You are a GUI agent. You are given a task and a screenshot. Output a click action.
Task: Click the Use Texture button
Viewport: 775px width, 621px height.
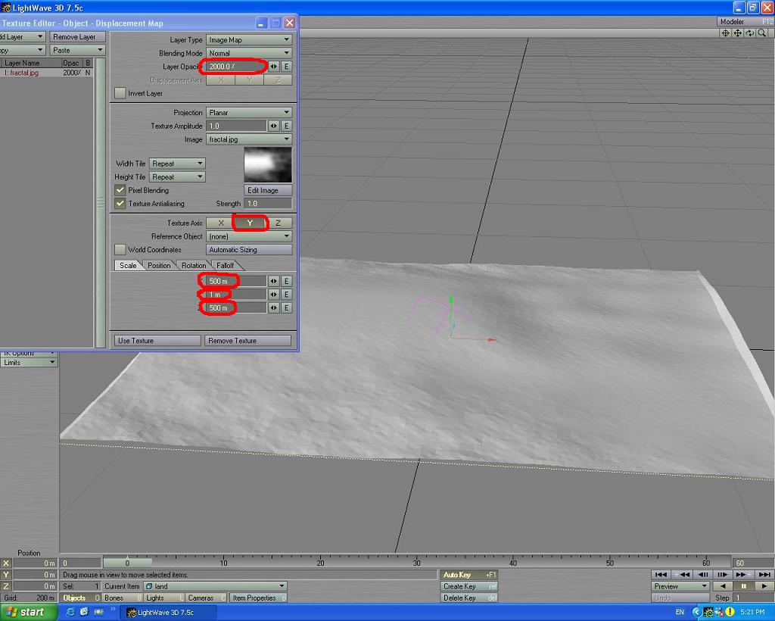coord(157,341)
